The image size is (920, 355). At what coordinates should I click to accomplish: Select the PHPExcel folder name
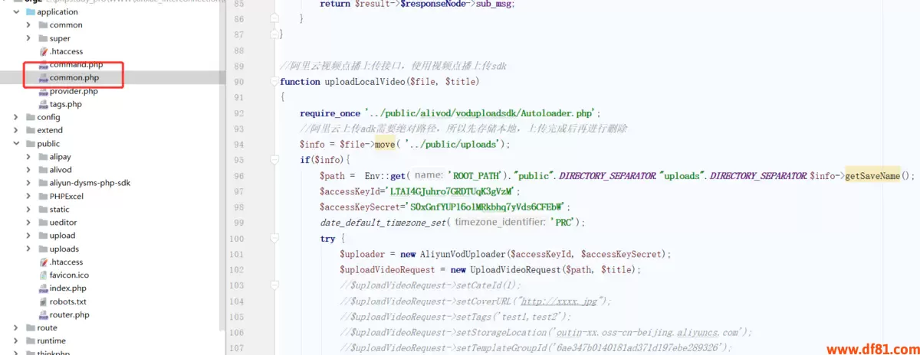point(67,196)
